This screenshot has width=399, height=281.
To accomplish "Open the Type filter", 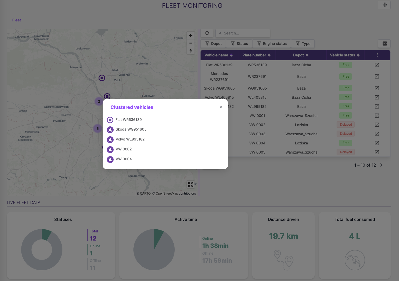I will [x=303, y=44].
